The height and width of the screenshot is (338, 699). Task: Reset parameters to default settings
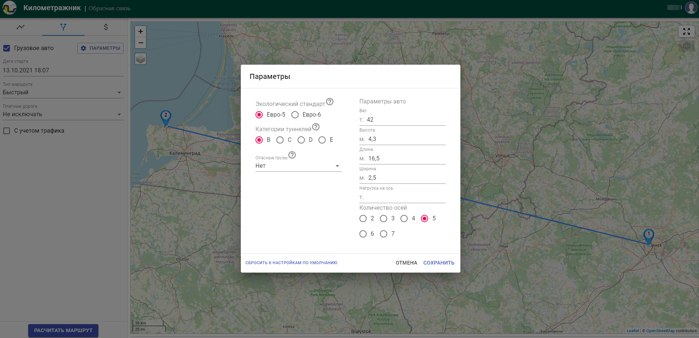[x=291, y=263]
